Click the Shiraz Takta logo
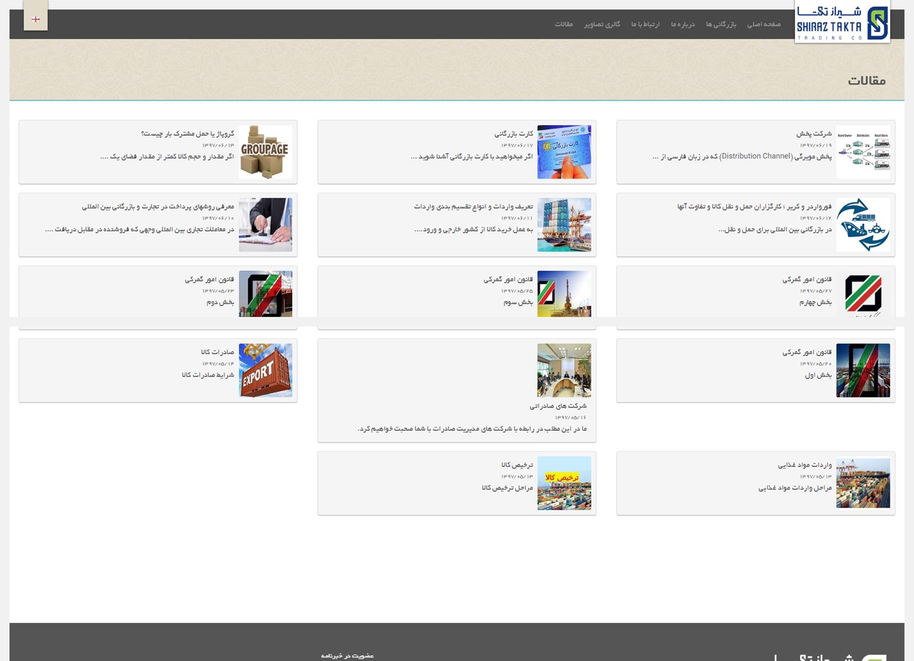Viewport: 914px width, 661px height. (x=842, y=22)
